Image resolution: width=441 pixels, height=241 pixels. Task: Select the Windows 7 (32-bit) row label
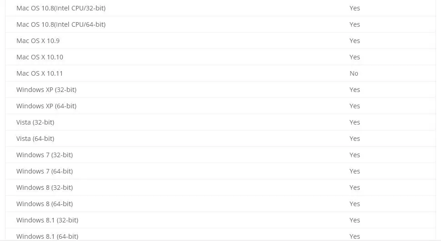pyautogui.click(x=45, y=154)
